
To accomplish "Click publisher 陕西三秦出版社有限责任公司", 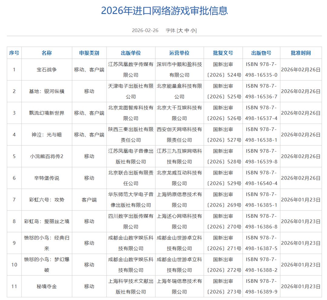I will pyautogui.click(x=131, y=135).
